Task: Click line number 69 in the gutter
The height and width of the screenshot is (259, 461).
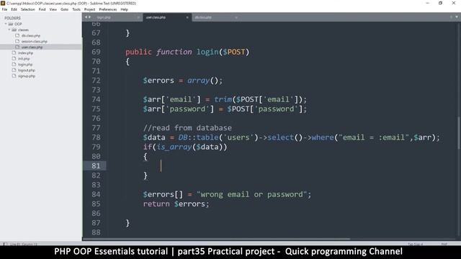Action: coord(96,52)
